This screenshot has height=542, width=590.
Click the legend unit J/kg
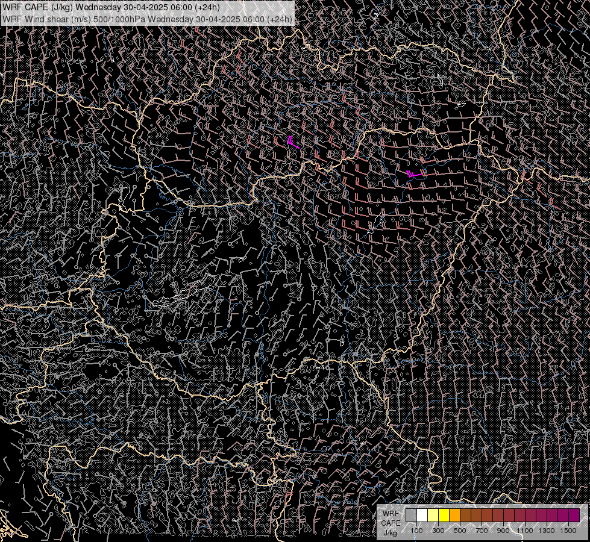coord(390,533)
